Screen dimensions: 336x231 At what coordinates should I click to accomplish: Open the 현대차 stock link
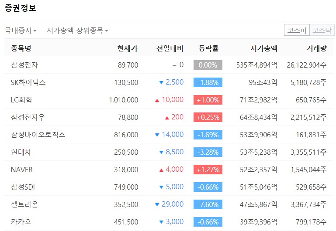tap(21, 152)
